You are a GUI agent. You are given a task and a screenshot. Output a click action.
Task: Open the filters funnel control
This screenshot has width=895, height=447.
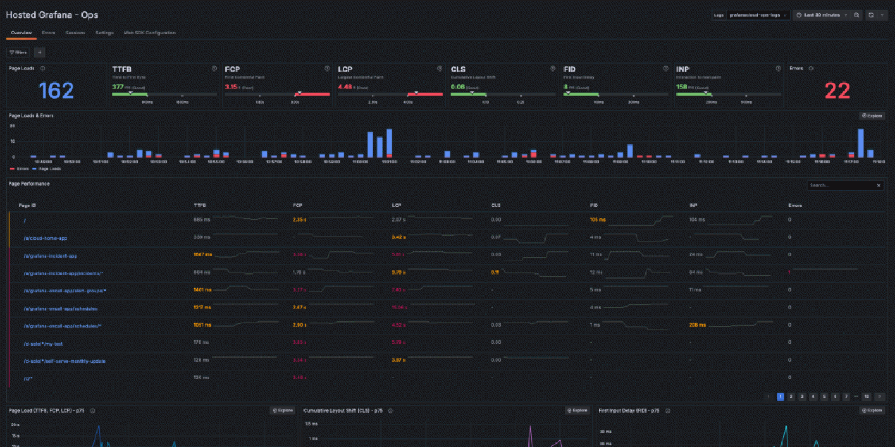tap(18, 52)
